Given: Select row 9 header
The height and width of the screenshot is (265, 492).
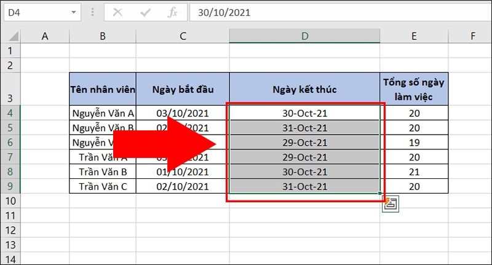Looking at the screenshot, I should tap(10, 186).
